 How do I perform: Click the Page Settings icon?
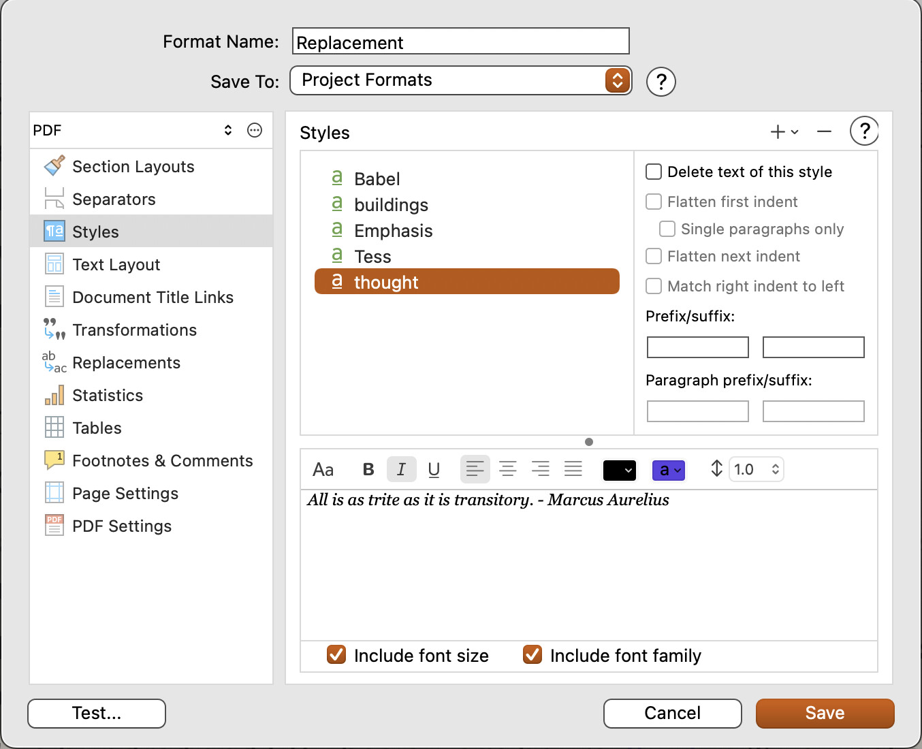54,492
